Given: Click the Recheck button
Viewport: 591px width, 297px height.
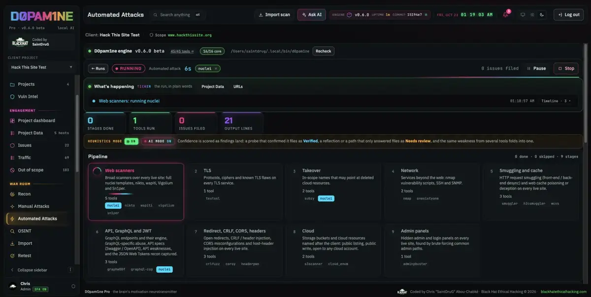Looking at the screenshot, I should (x=324, y=51).
